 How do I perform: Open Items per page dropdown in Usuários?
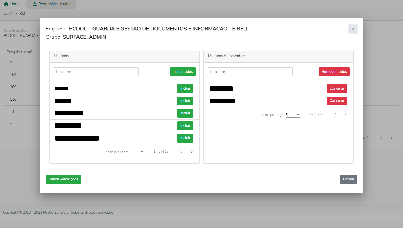coord(137,152)
